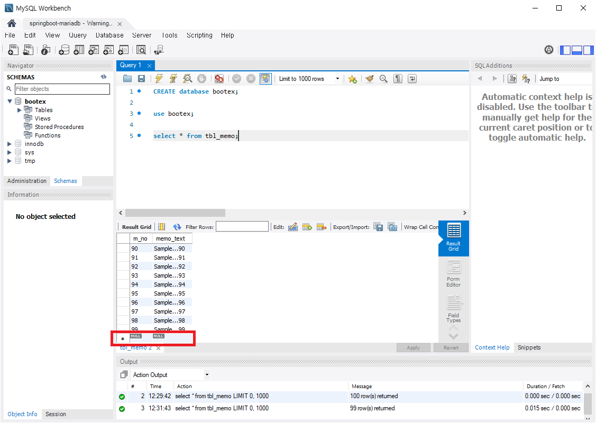The height and width of the screenshot is (423, 596).
Task: Open the home screen tab icon
Action: pyautogui.click(x=12, y=24)
